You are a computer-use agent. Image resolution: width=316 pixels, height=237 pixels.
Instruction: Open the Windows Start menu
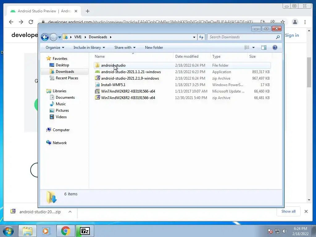coord(8,231)
